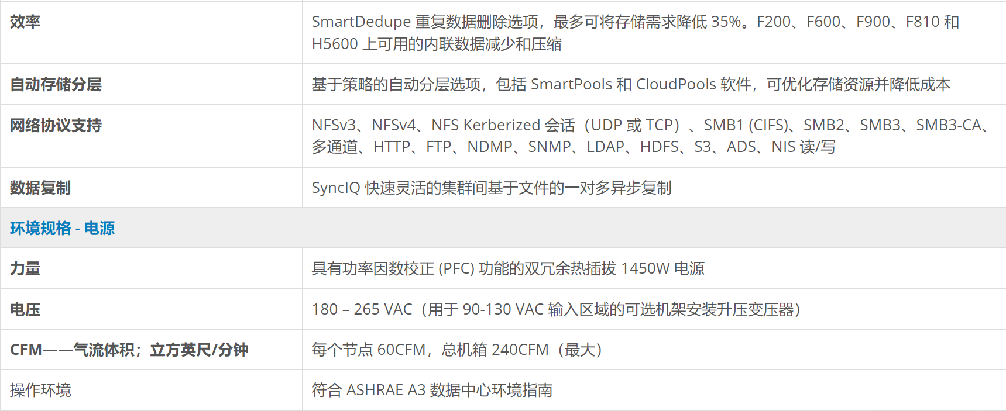1006x411 pixels.
Task: Click the H5600 inline data reduction line
Action: 437,44
